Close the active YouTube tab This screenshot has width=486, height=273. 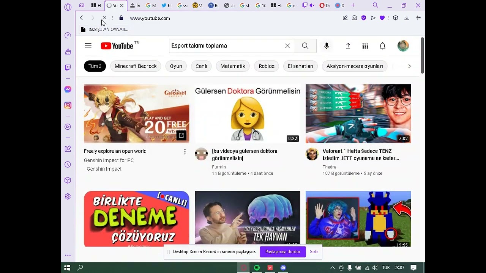coord(122,5)
